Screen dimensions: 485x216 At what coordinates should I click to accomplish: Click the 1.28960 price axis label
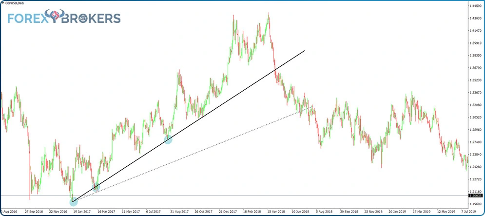(x=475, y=130)
